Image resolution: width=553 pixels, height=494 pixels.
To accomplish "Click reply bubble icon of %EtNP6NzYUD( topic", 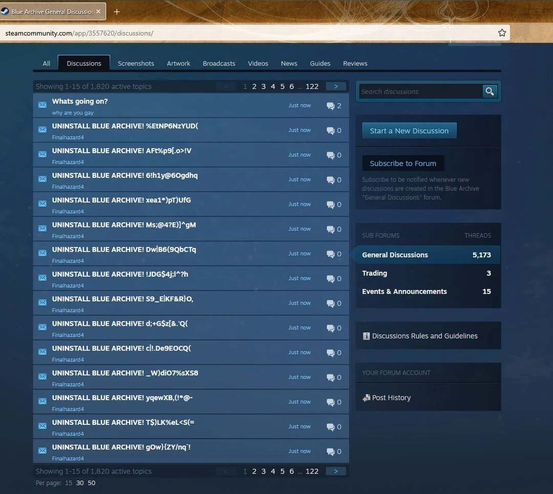I will tap(330, 131).
